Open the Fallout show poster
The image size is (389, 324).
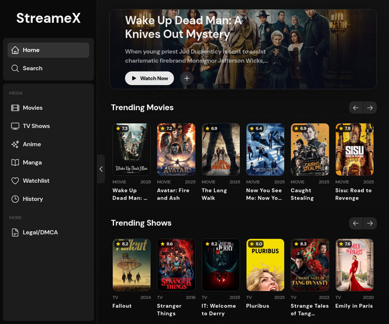click(x=132, y=265)
